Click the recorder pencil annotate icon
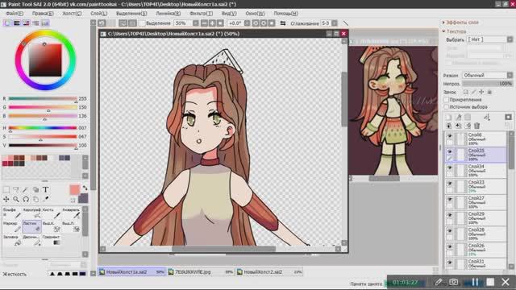516x290 pixels. pyautogui.click(x=438, y=282)
